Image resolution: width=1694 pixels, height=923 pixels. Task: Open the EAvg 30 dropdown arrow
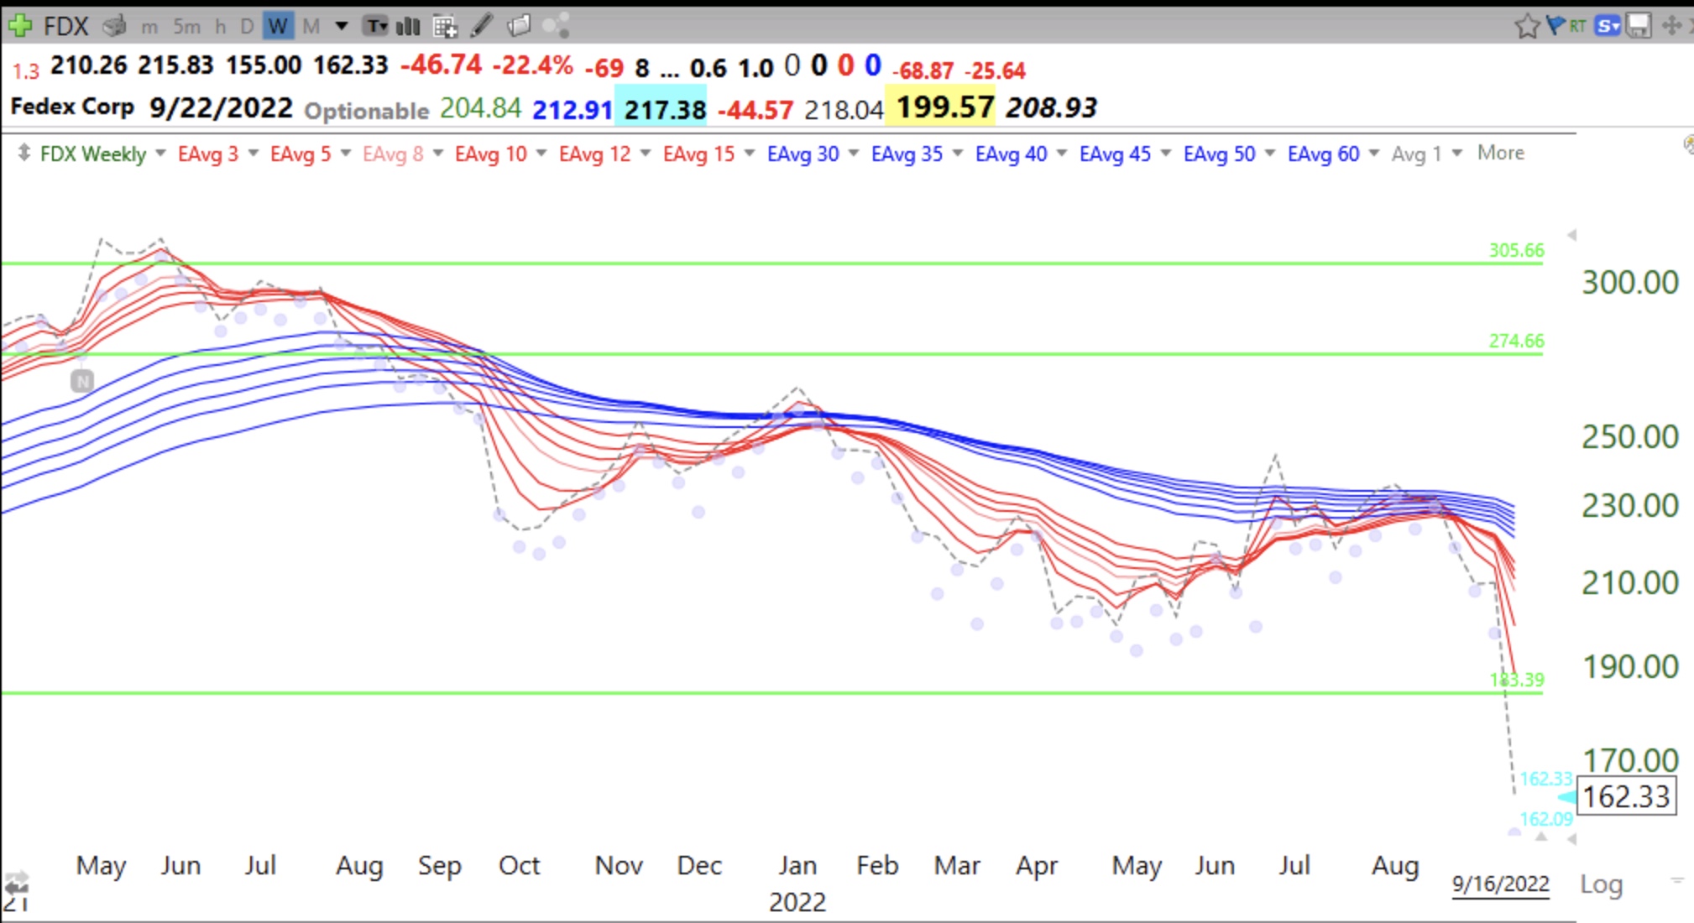854,154
